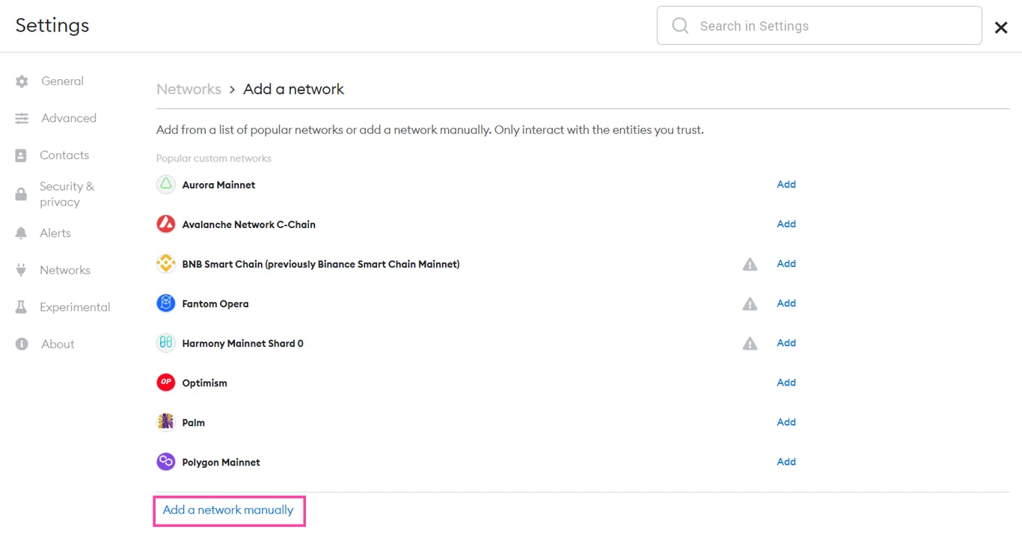1022x547 pixels.
Task: Click the Optimism OP logo
Action: [x=165, y=382]
